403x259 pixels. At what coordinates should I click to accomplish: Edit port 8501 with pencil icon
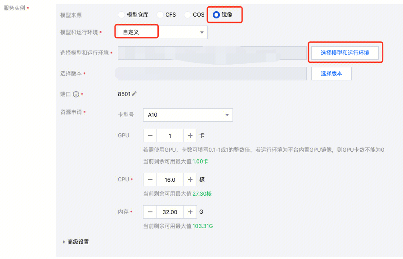click(134, 94)
